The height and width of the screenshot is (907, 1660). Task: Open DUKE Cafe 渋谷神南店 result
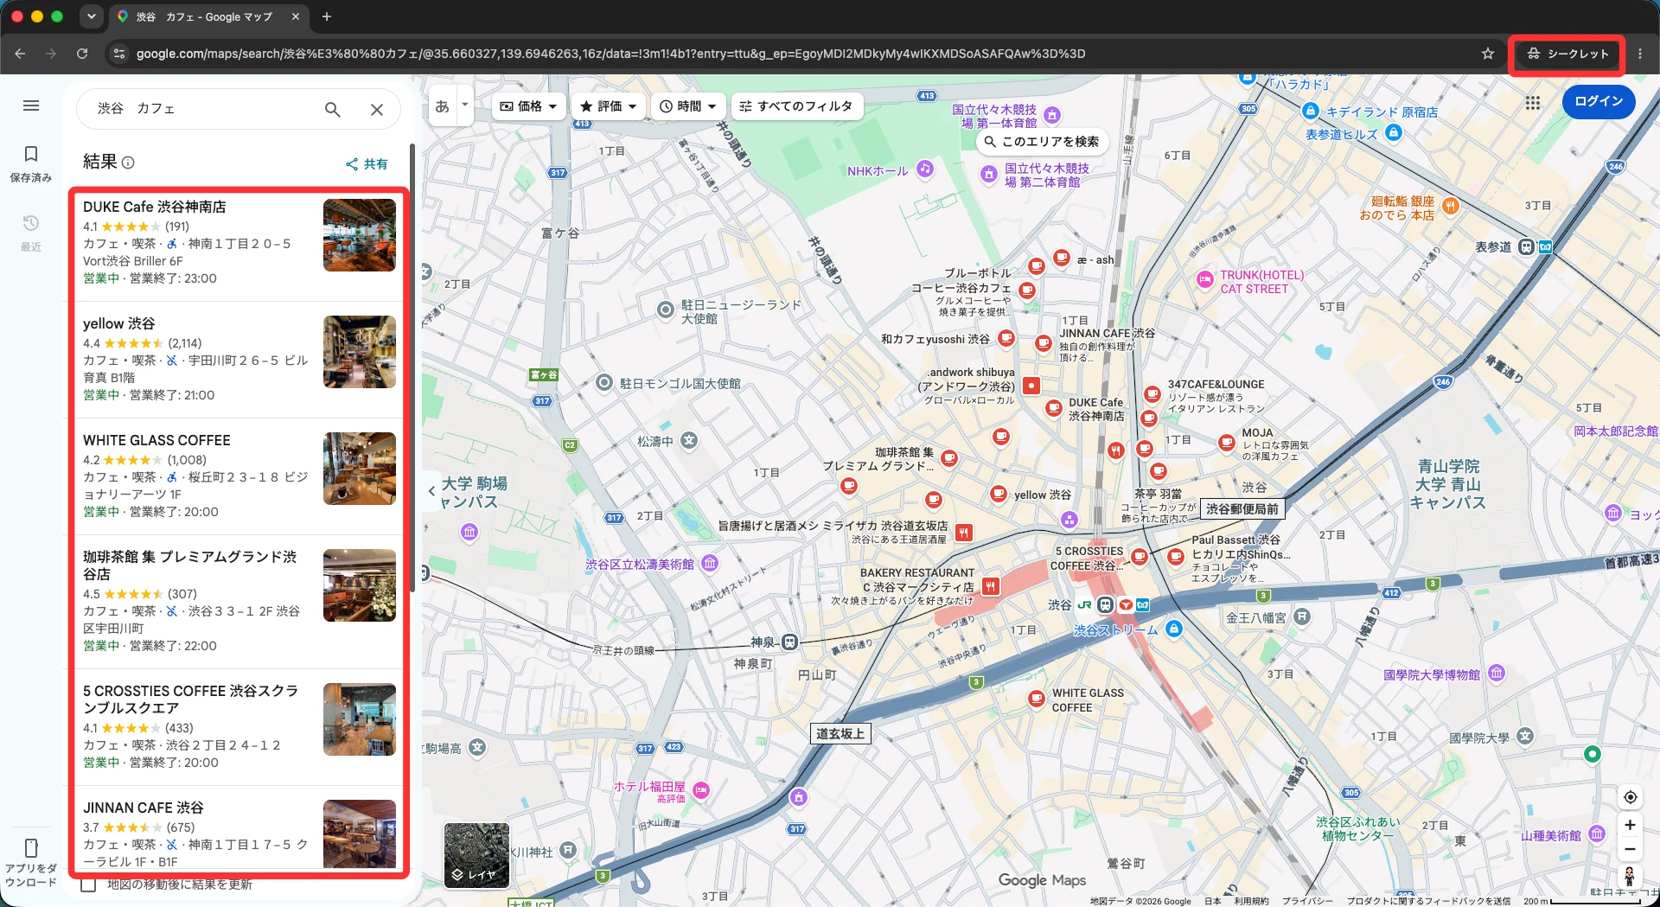click(238, 242)
